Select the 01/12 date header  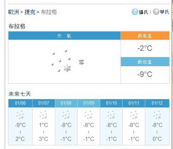(157, 103)
